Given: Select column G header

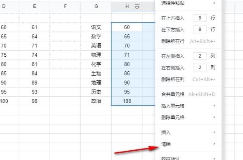Looking at the screenshot, I should coord(96,6).
